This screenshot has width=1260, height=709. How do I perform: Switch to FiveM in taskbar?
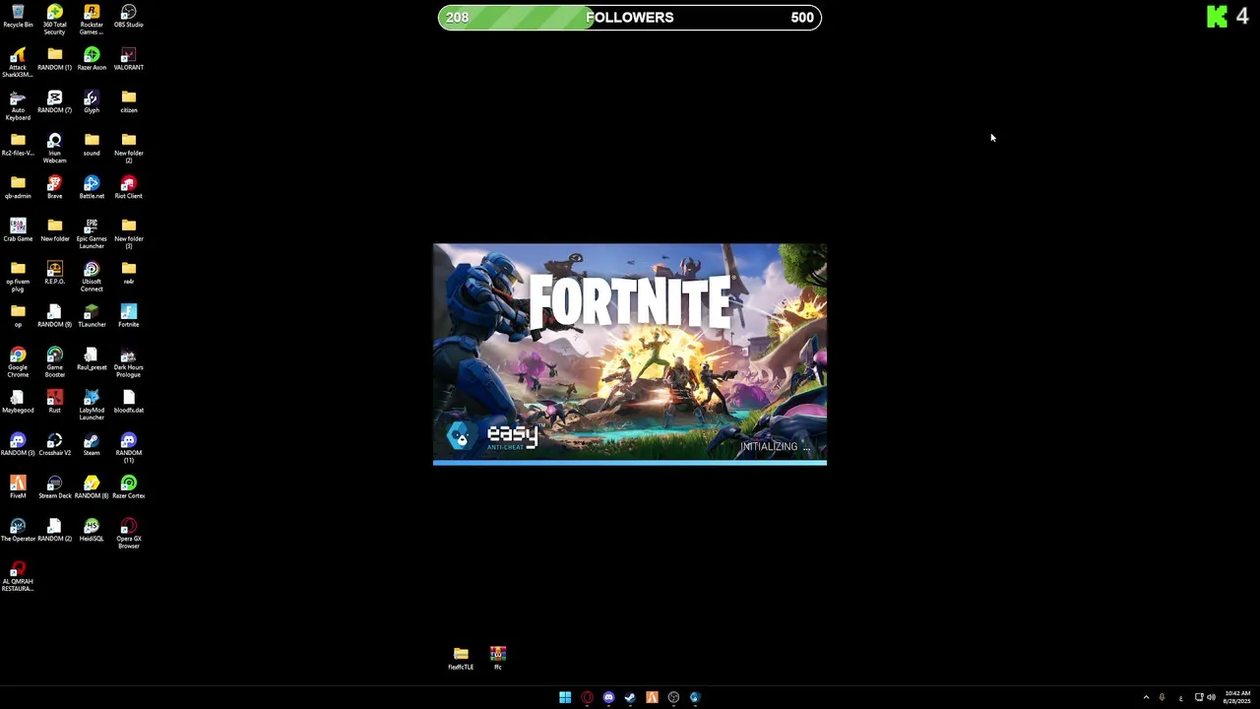pos(652,697)
